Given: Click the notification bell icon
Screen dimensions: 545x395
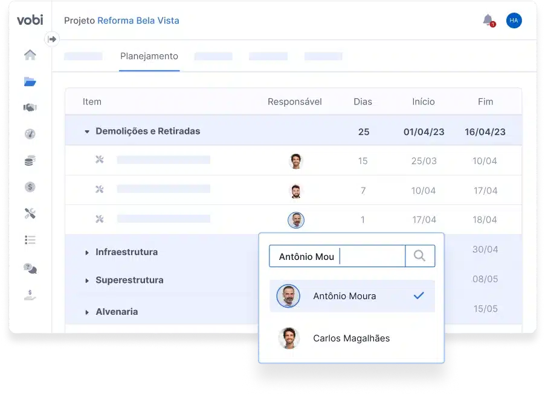Looking at the screenshot, I should [488, 20].
